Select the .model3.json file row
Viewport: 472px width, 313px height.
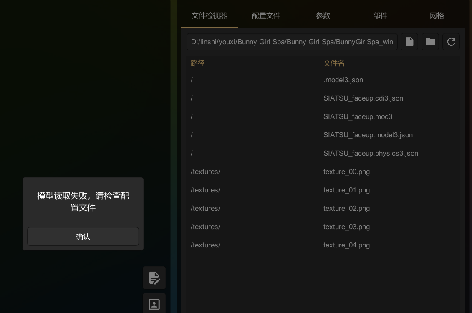343,80
